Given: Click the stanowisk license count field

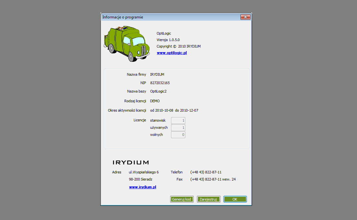Looking at the screenshot, I should pyautogui.click(x=178, y=120).
